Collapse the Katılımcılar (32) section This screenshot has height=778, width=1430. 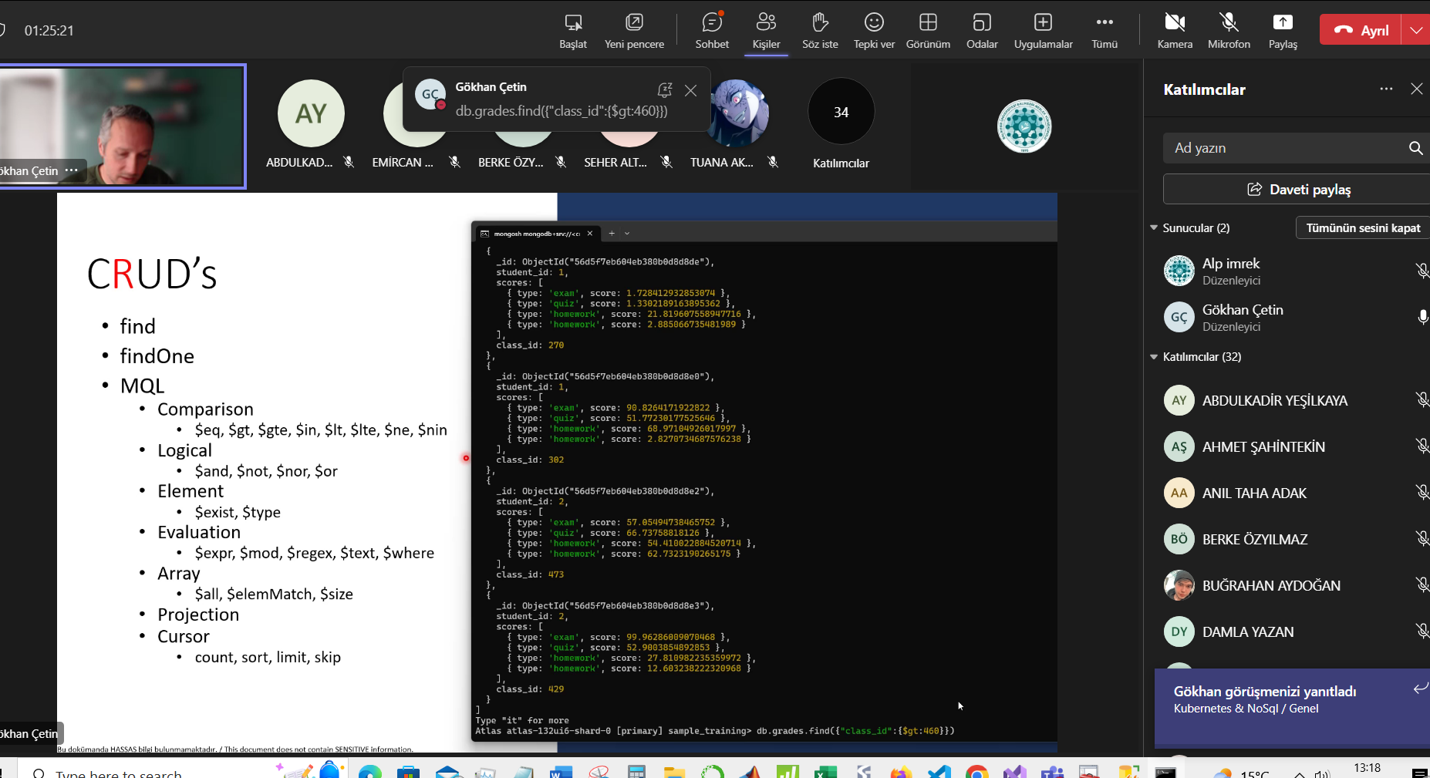[1154, 357]
